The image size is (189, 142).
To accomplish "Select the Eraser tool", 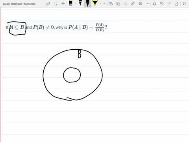I will pos(70,3).
